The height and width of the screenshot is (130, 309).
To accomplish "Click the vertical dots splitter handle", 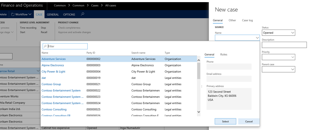I will tap(201, 86).
